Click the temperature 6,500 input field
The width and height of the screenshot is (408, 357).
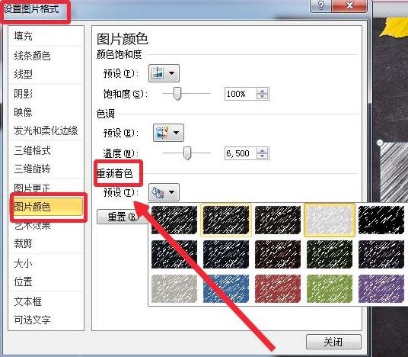pyautogui.click(x=241, y=153)
